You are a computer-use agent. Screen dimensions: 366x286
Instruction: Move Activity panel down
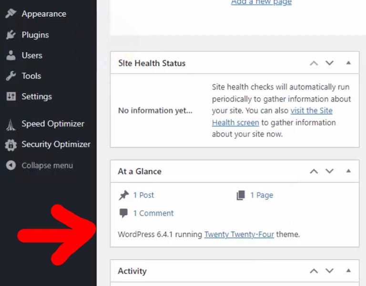[x=330, y=271]
